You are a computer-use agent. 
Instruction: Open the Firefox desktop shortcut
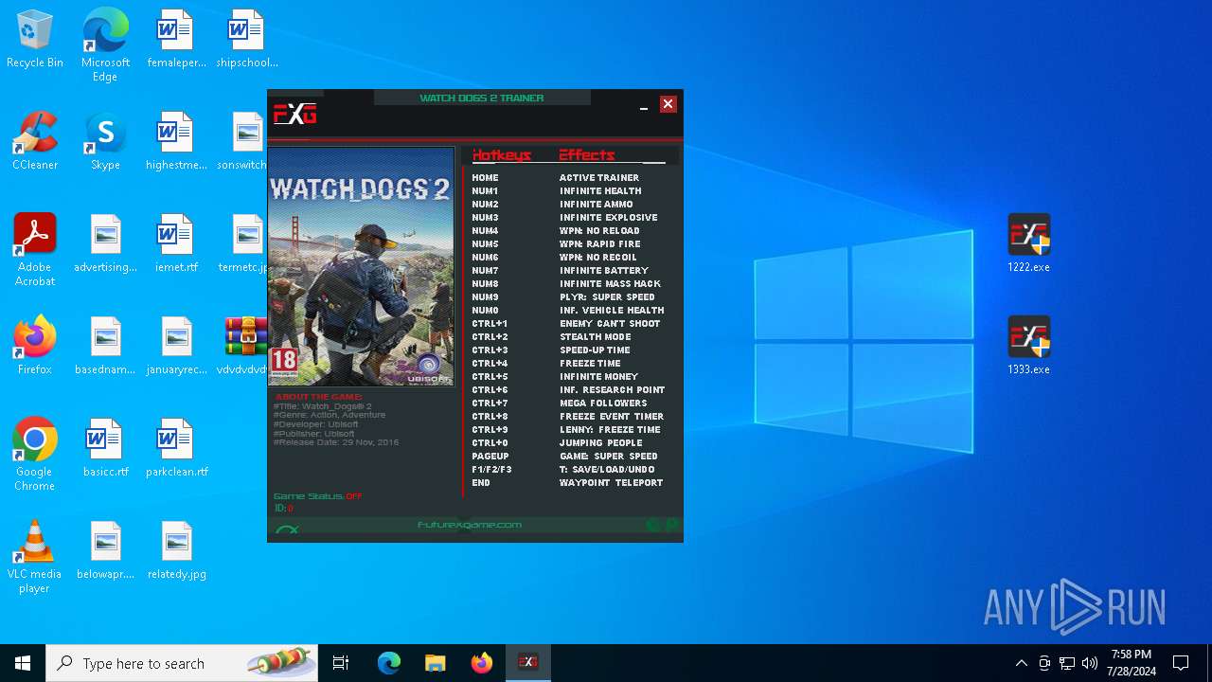pyautogui.click(x=35, y=347)
